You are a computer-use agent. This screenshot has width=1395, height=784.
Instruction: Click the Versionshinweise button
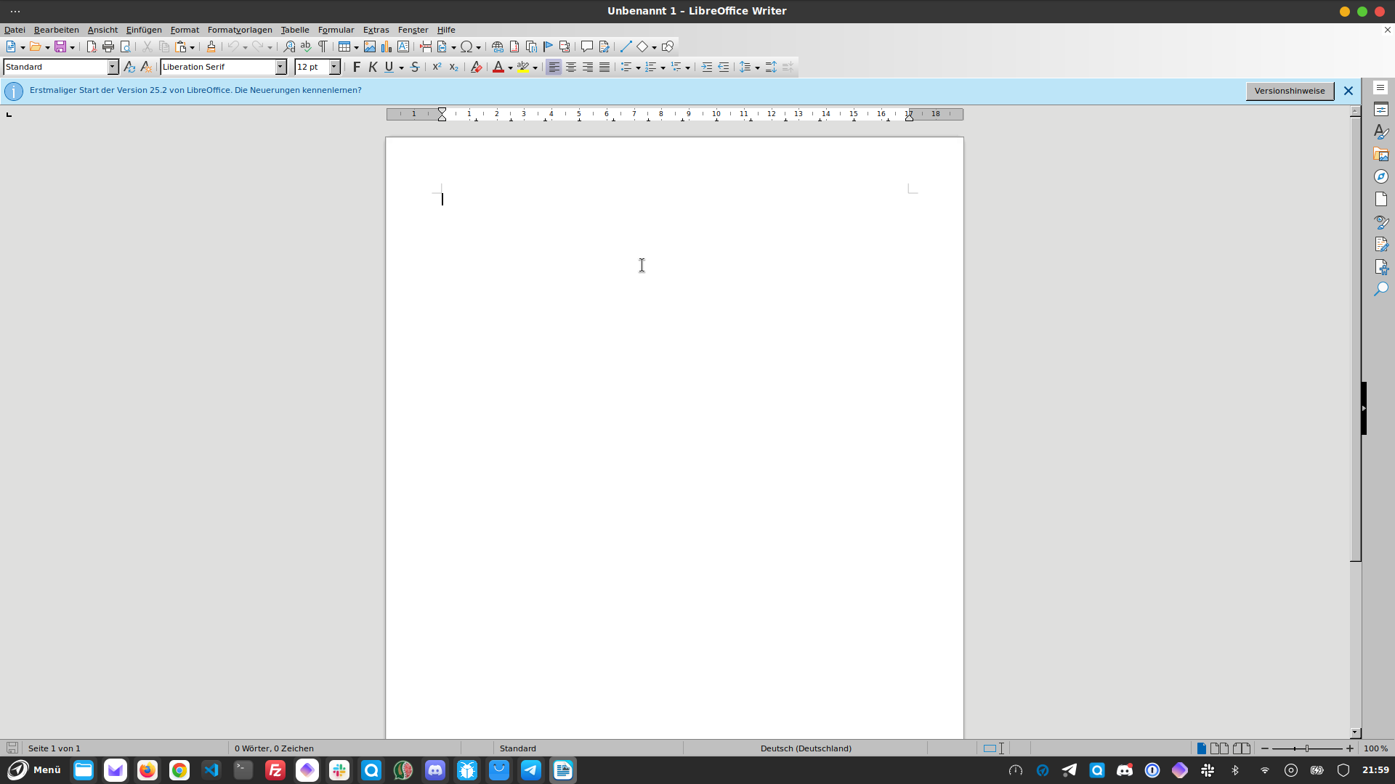1290,91
